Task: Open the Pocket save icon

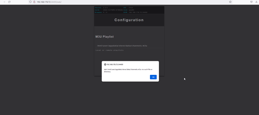Action: tap(251, 2)
